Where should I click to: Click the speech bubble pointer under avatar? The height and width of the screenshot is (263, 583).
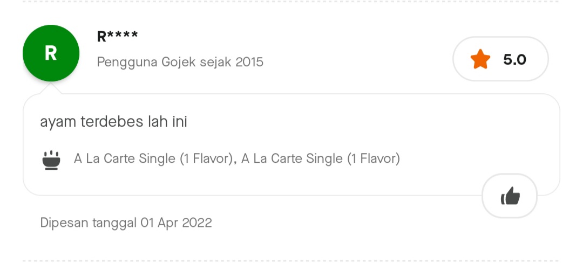coord(54,89)
